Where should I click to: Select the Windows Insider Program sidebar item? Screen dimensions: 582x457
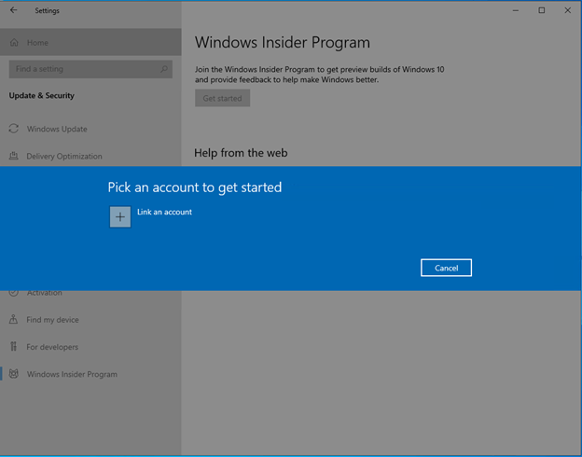point(90,374)
